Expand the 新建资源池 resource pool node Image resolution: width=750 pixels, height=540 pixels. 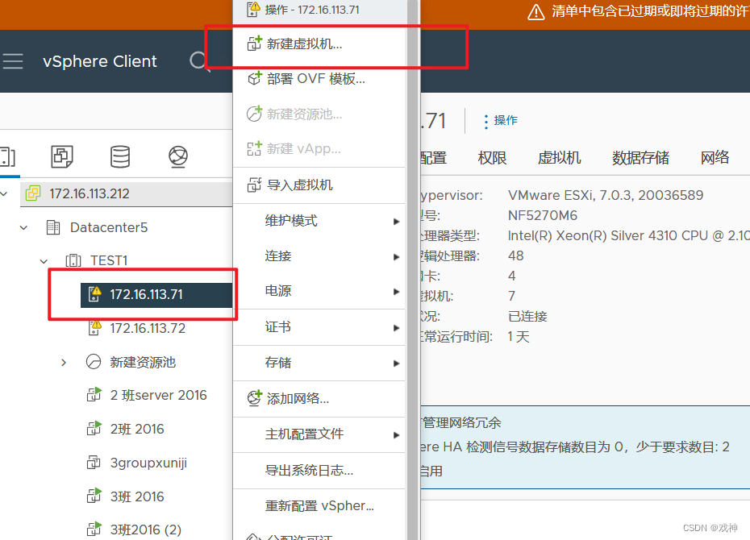point(64,362)
